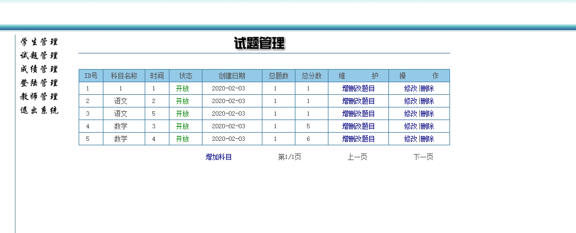Open 增删改题目 for subject ID 5

[x=358, y=139]
